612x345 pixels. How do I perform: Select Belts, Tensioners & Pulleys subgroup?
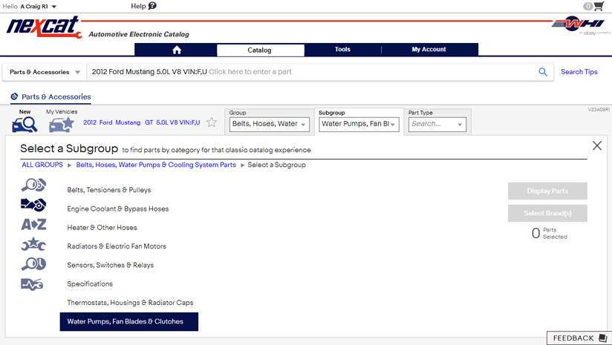coord(109,190)
